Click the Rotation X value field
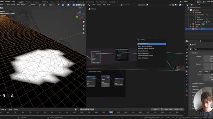This screenshot has height=119, width=213. 208,64
